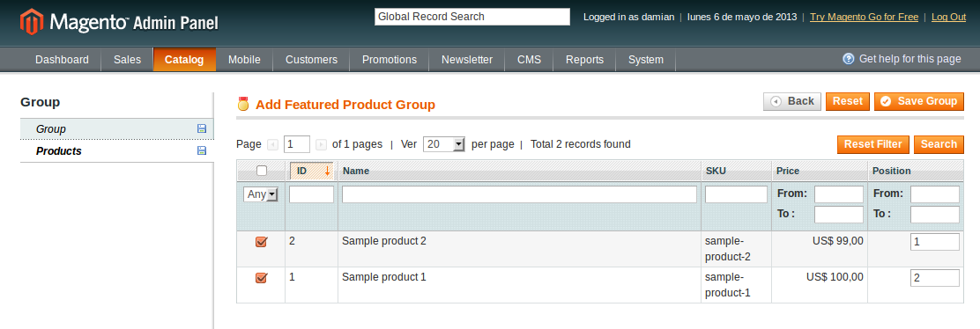
Task: Switch to the Group side tab
Action: coord(117,129)
